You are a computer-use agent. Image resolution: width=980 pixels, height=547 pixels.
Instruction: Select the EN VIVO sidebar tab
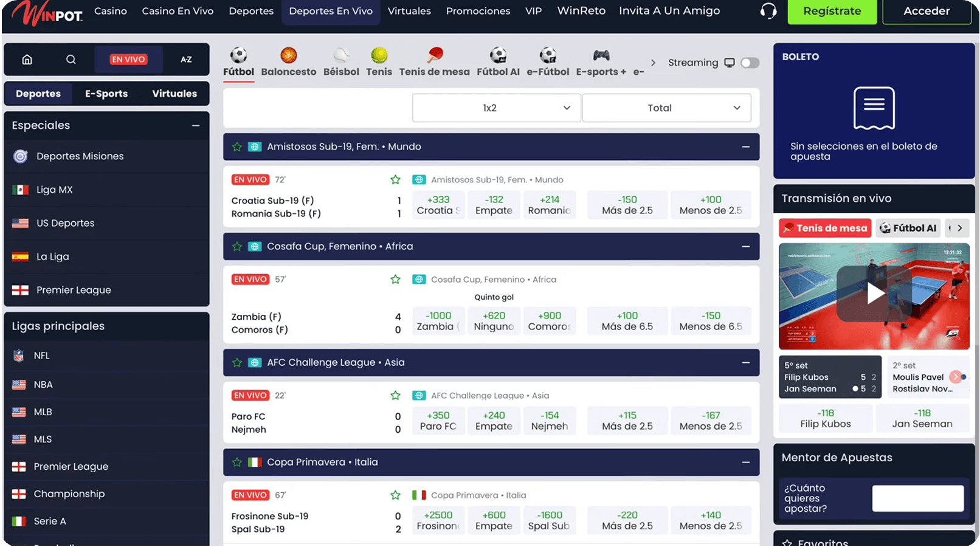point(128,60)
